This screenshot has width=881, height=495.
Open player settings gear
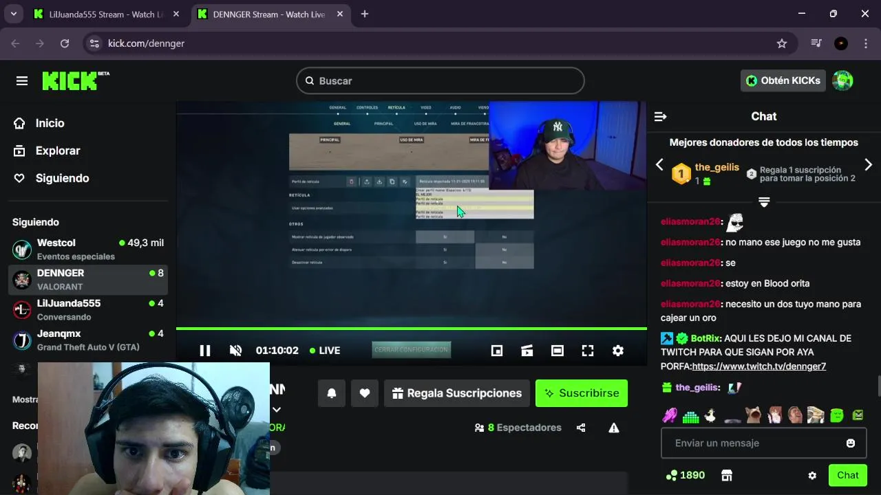(618, 351)
